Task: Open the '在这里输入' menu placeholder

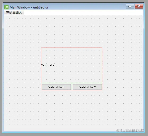Action: [14, 13]
